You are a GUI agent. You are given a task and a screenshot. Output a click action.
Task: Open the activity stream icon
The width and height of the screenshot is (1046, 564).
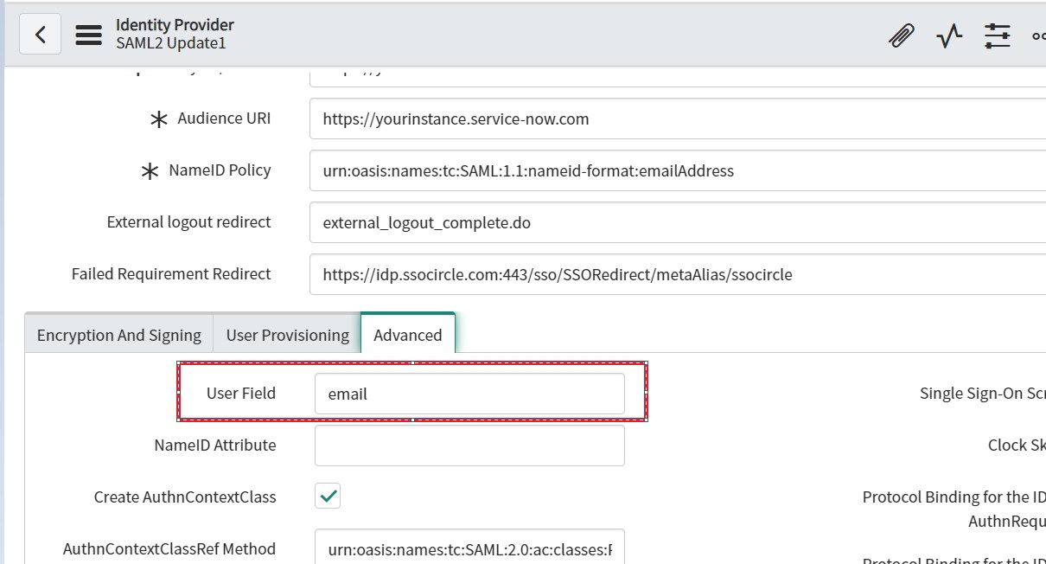click(x=948, y=35)
